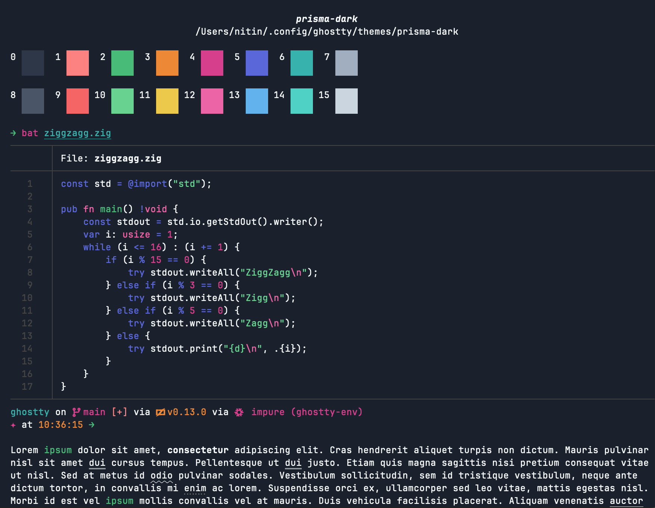Click the green arrow after 10:36:15
Viewport: 655px width, 508px height.
(x=91, y=425)
